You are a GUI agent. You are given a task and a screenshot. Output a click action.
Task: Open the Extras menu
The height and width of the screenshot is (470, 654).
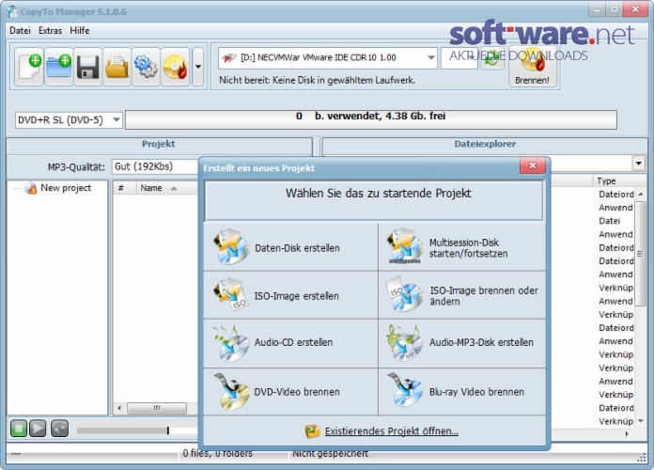(x=50, y=30)
